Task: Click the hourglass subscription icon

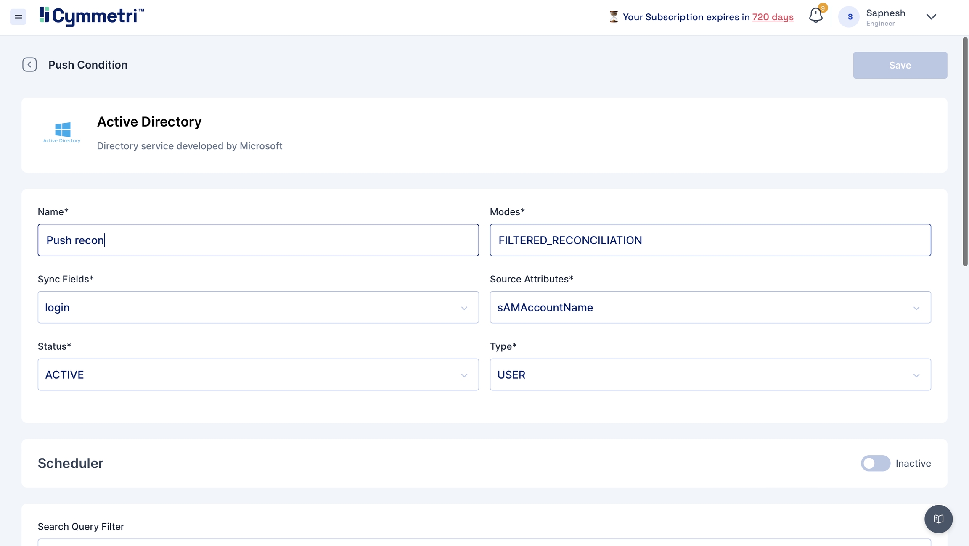Action: click(x=614, y=17)
